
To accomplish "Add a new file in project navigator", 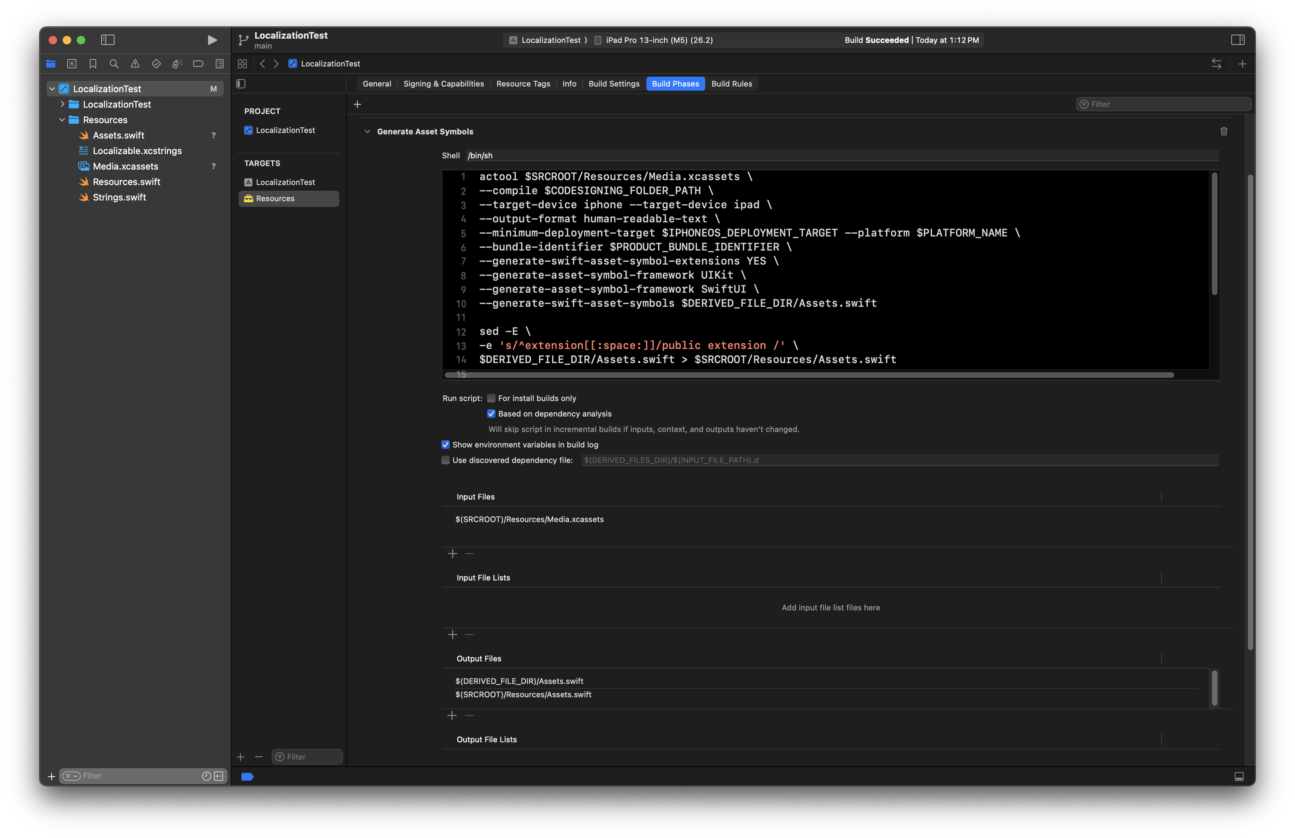I will pos(52,776).
